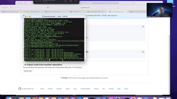Open the .gitignore link
Viewport: 177px width, 99px height.
114,15
